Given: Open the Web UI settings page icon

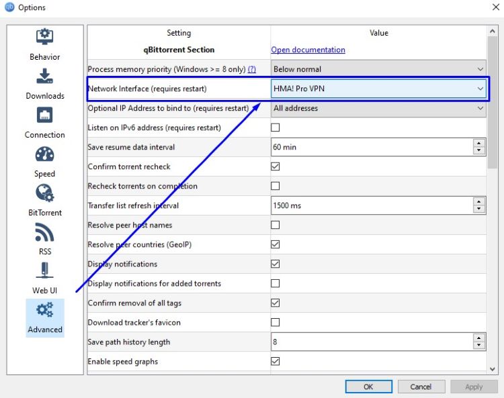Looking at the screenshot, I should [x=44, y=270].
